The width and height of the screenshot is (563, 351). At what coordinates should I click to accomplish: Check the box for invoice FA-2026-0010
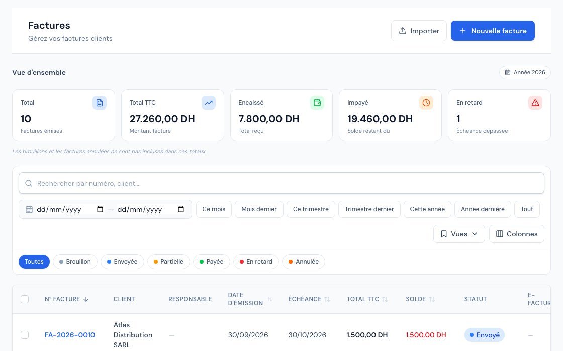point(25,335)
